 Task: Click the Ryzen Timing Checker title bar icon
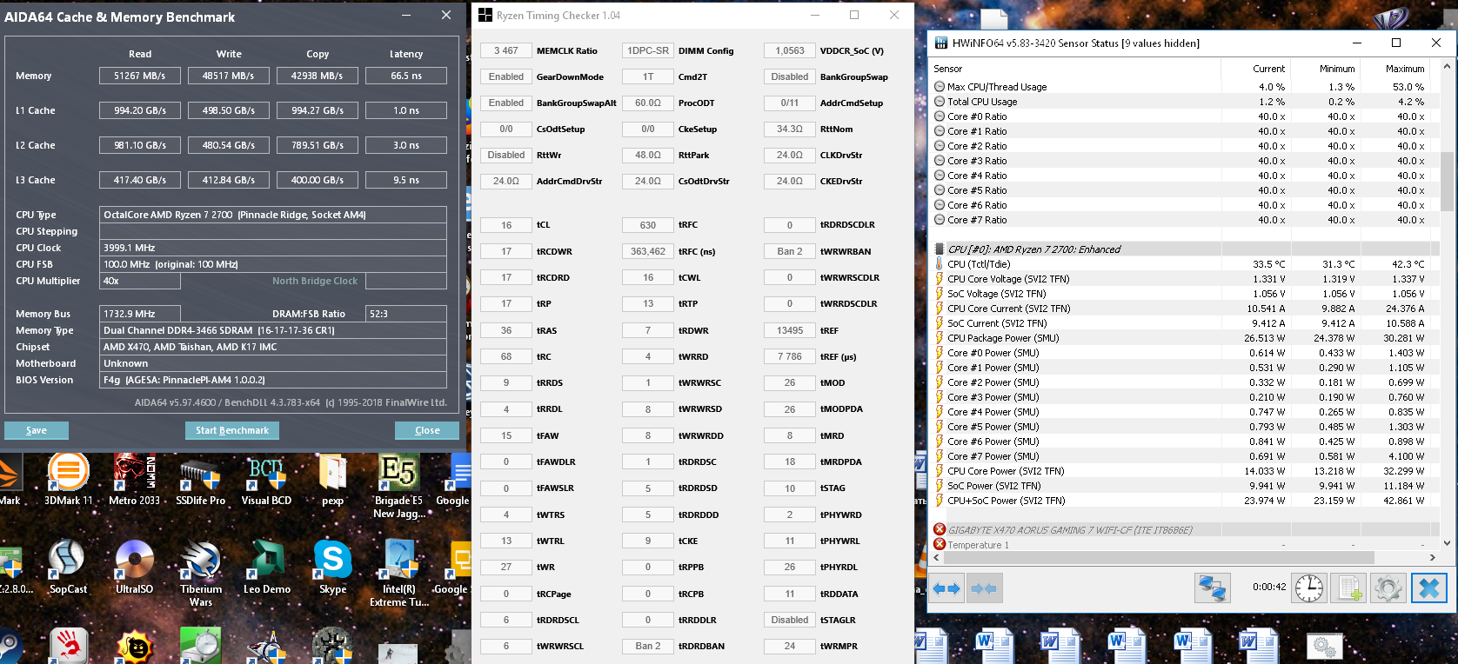[485, 15]
